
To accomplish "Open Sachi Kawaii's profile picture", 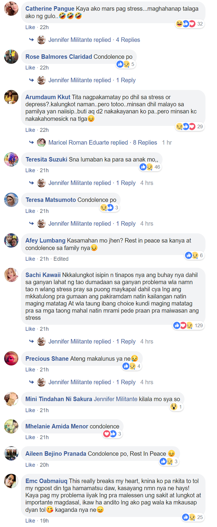I will tap(11, 275).
